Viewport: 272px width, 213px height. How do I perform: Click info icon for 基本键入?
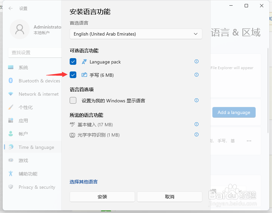(196, 124)
